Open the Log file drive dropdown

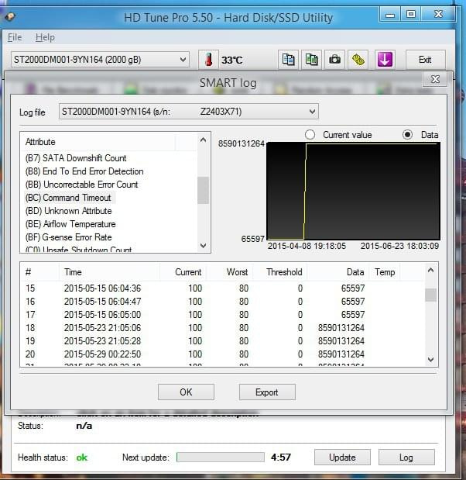click(188, 112)
